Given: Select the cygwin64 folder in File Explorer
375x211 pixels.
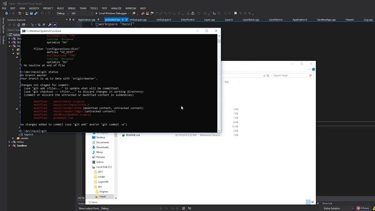Looking at the screenshot, I should (103, 182).
